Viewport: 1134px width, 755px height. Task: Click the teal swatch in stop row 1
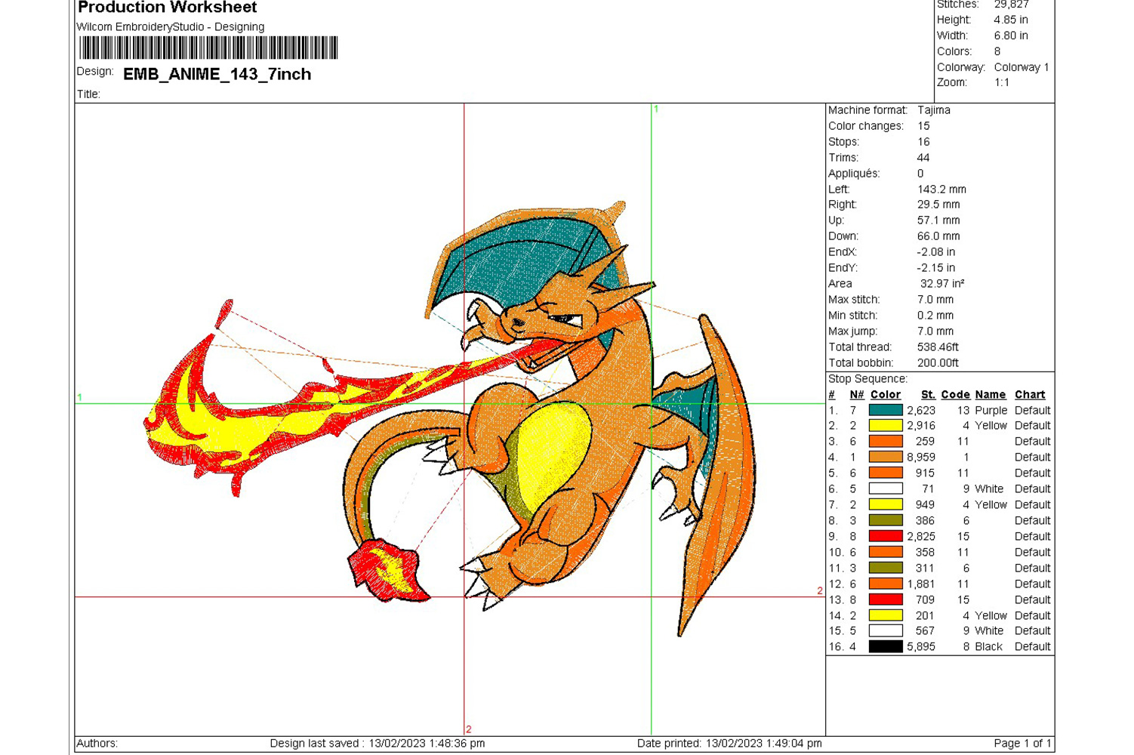(x=886, y=410)
